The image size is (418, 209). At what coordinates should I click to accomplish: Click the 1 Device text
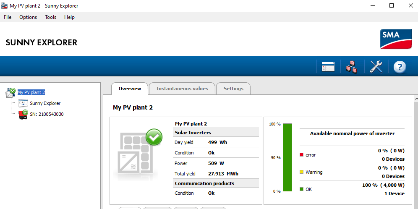point(394,193)
